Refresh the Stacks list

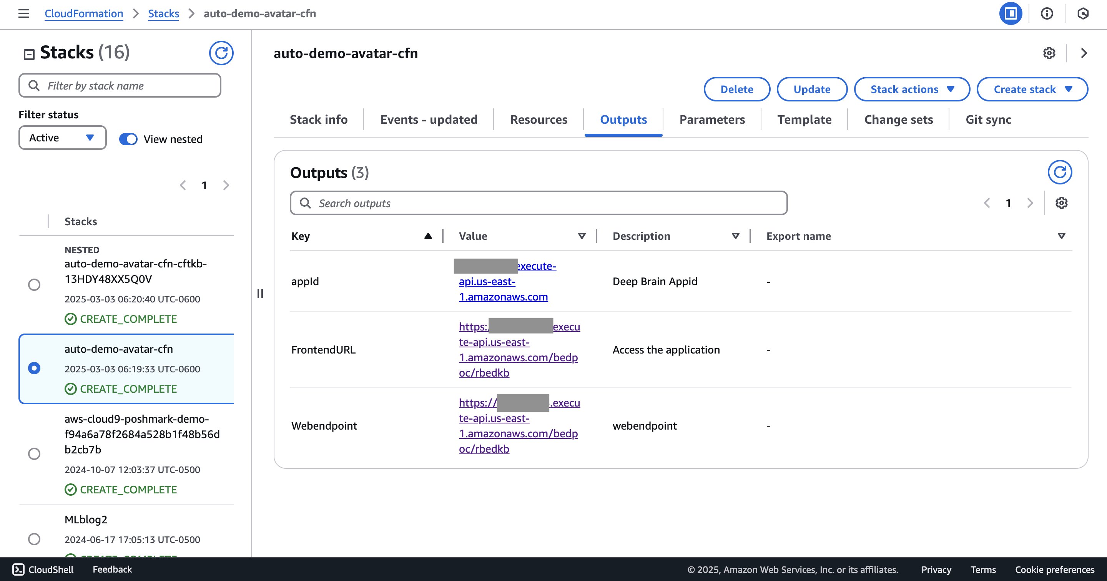[221, 53]
